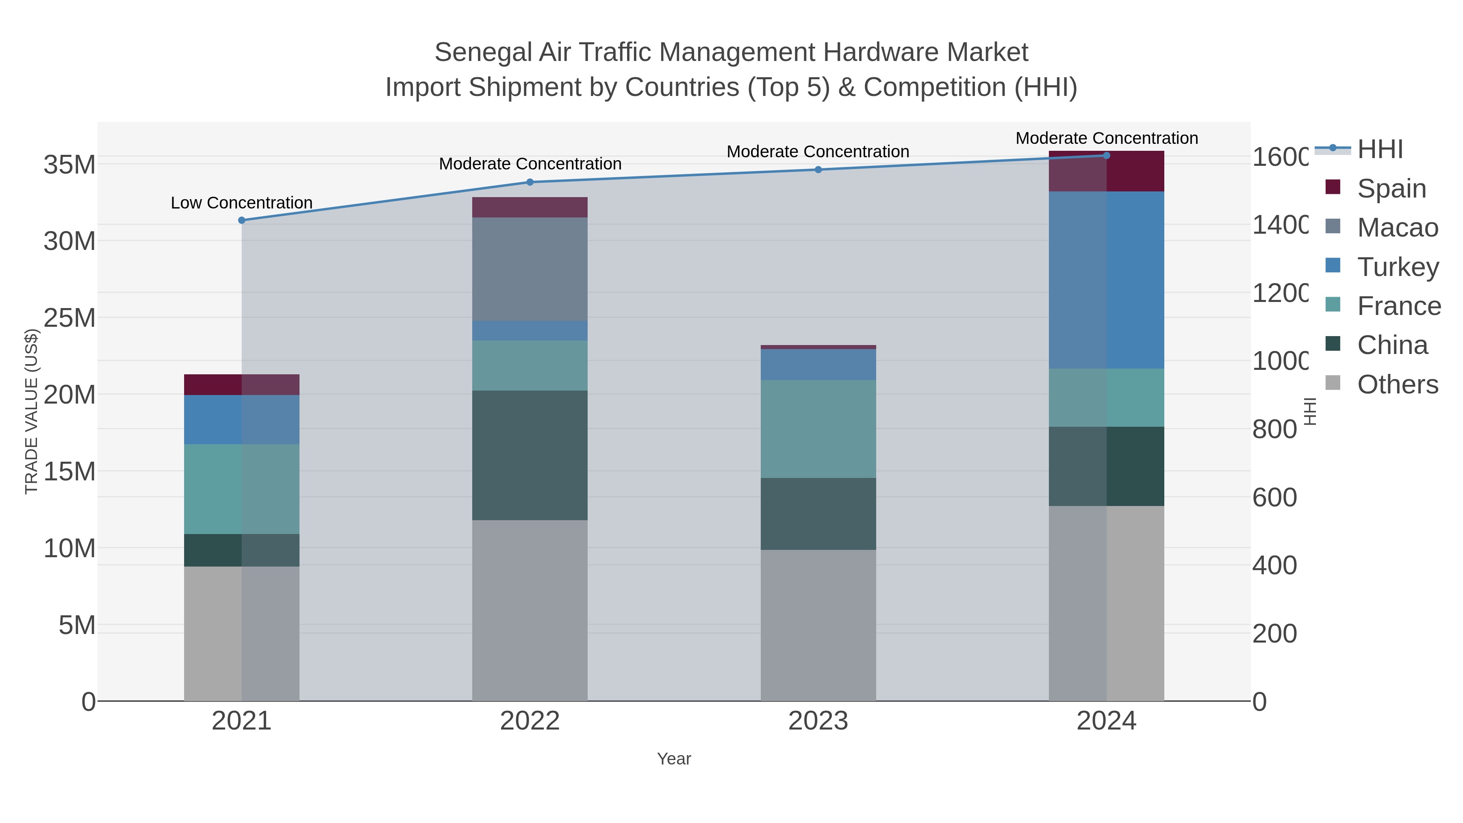Click the Moderate Concentration annotation above 2022
1463x823 pixels.
[530, 163]
